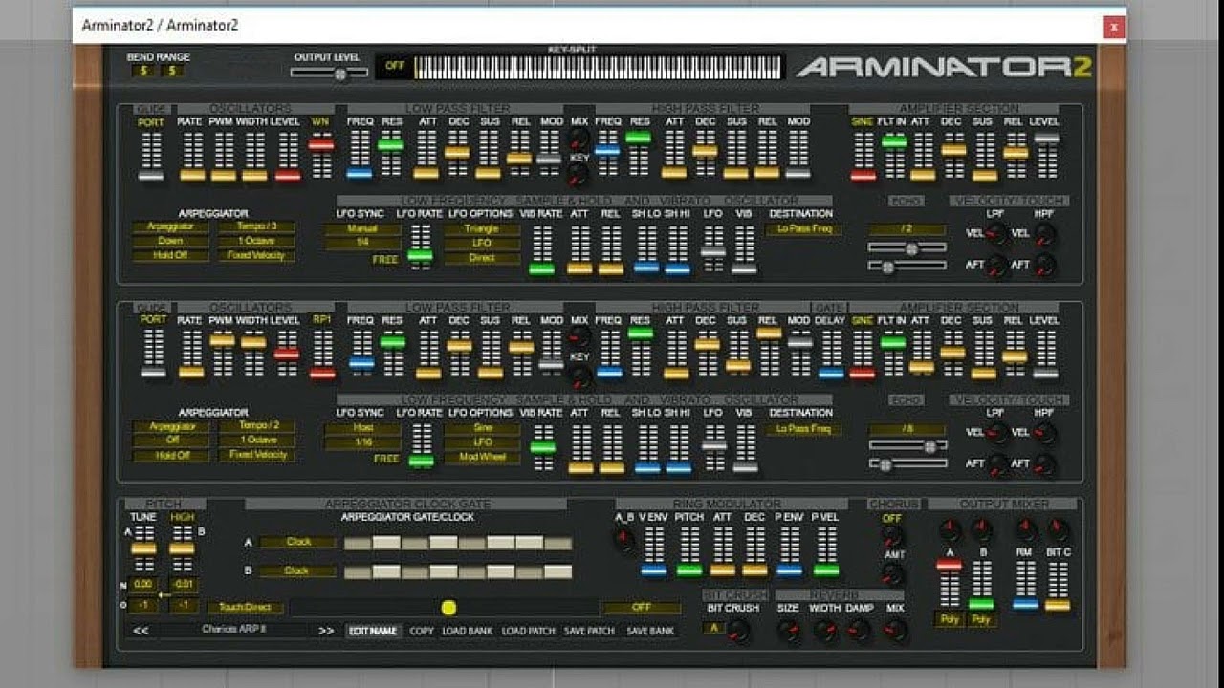This screenshot has height=688, width=1224.
Task: Open the arpeggiator Down direction dropdown
Action: click(171, 242)
